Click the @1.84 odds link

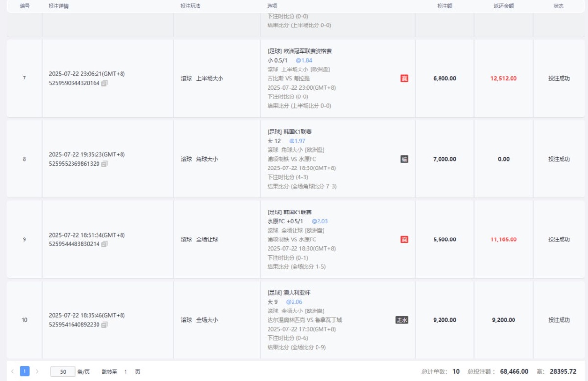click(x=304, y=60)
